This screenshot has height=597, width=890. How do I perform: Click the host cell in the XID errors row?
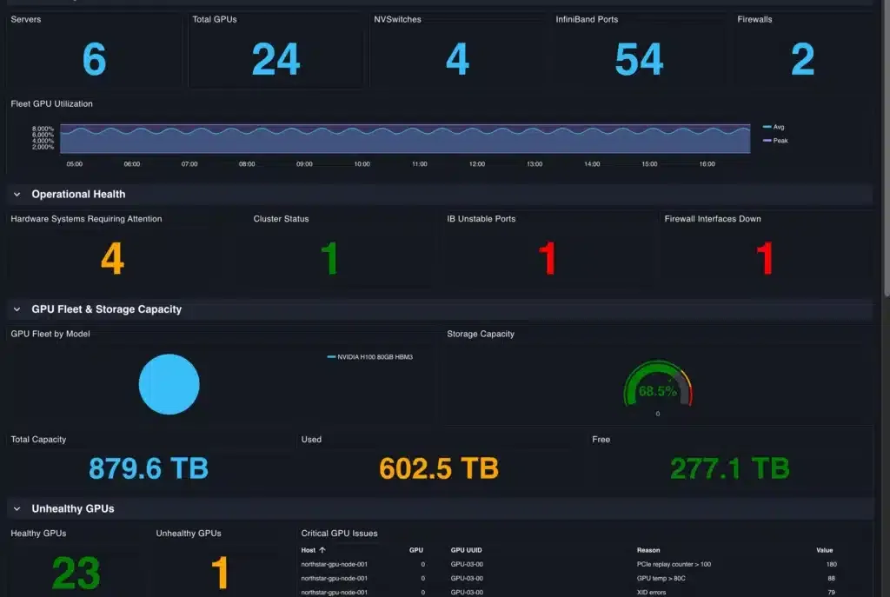coord(335,592)
